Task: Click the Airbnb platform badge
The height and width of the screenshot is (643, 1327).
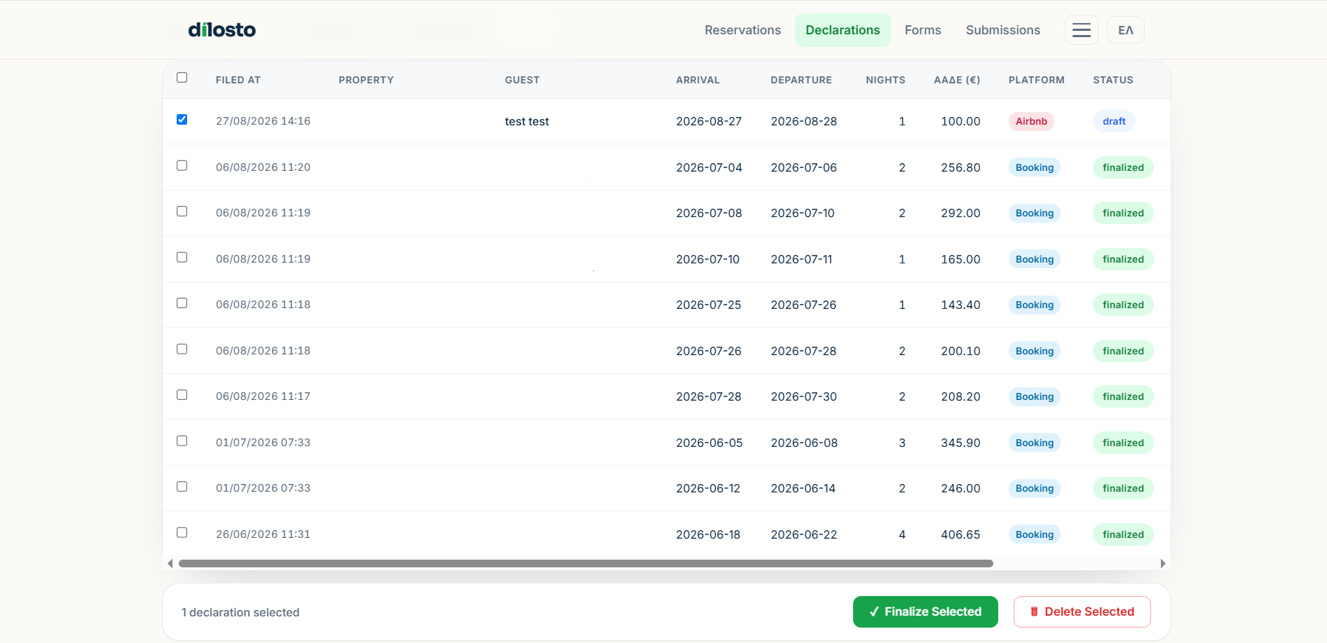Action: [1031, 121]
